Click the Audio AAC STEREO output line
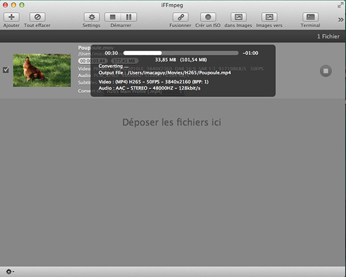Viewport: 346px width, 277px height. click(150, 88)
